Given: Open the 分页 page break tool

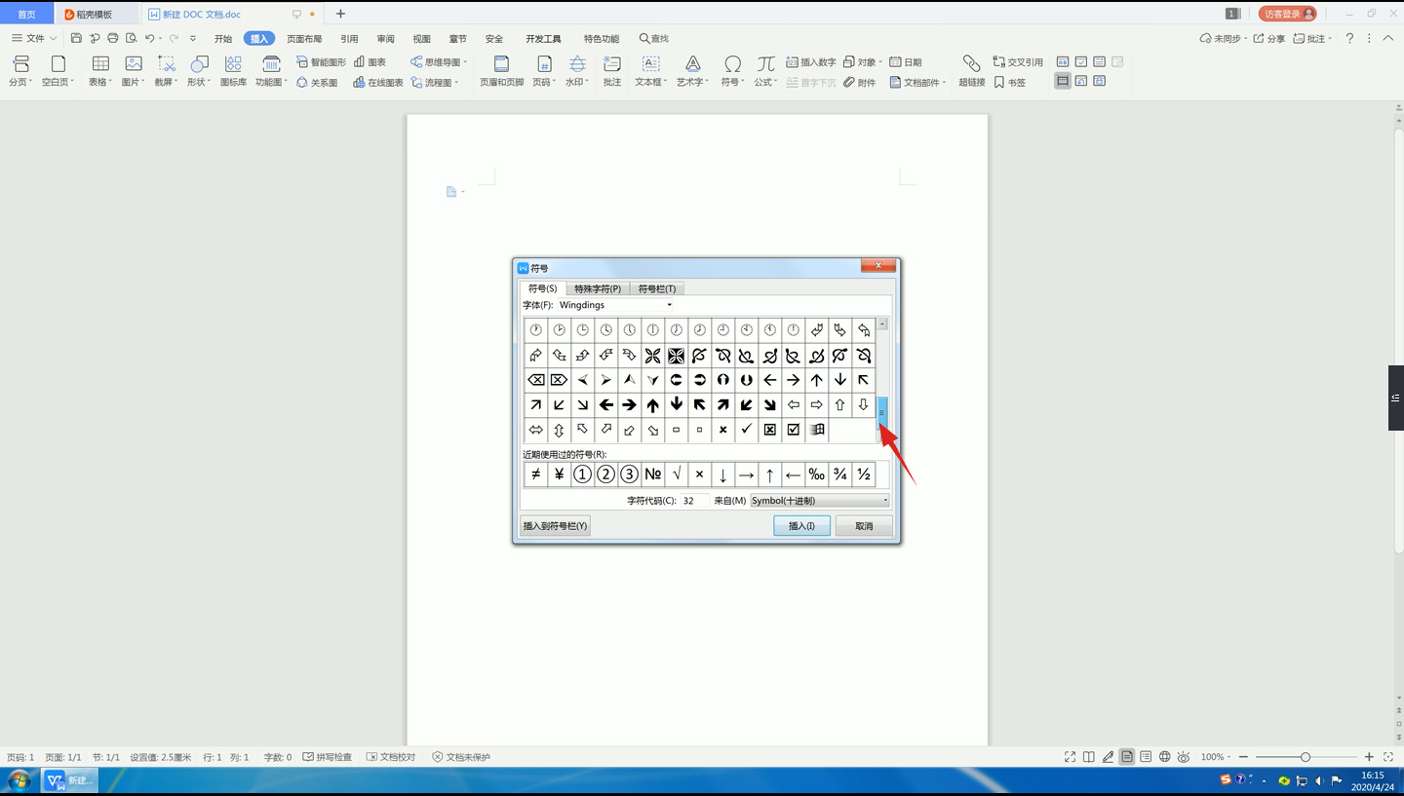Looking at the screenshot, I should coord(20,71).
